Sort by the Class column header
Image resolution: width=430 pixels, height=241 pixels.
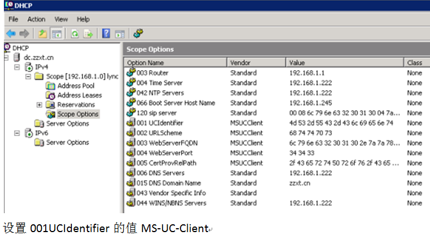pyautogui.click(x=417, y=63)
